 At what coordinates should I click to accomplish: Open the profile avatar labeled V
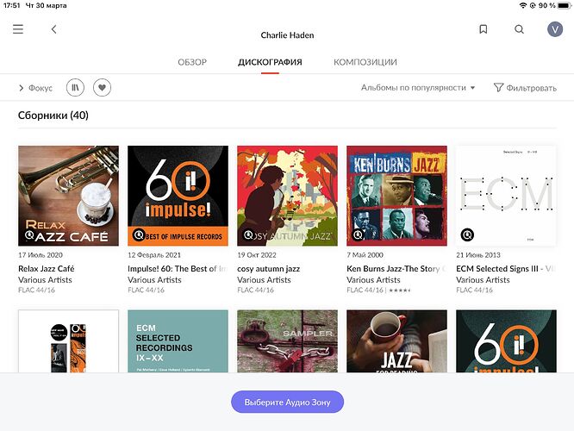point(554,29)
